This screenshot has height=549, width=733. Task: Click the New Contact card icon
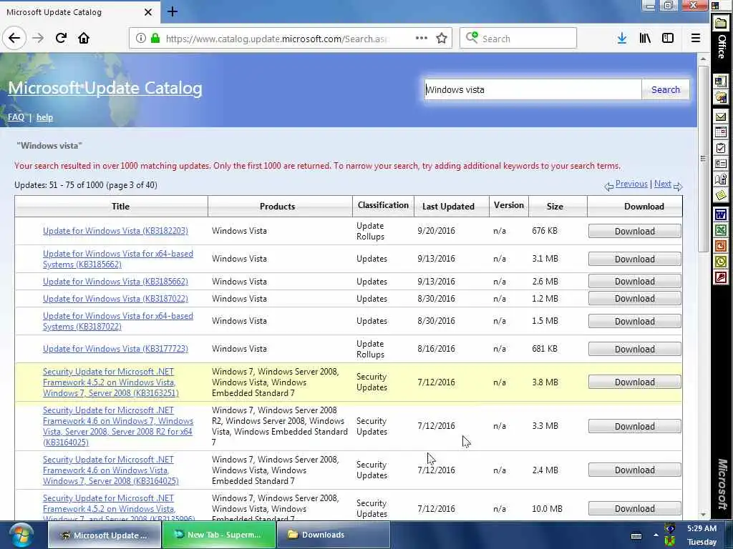click(x=721, y=164)
